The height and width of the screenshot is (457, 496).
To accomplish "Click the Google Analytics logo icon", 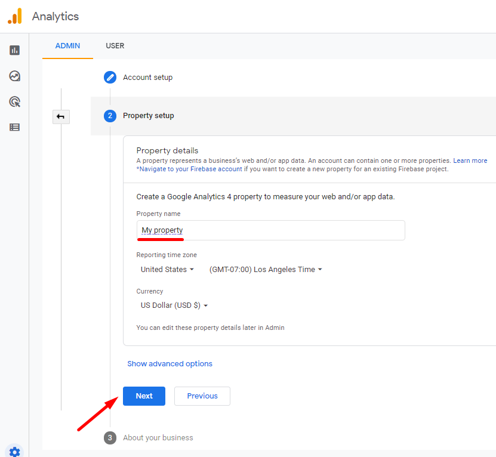I will 15,16.
